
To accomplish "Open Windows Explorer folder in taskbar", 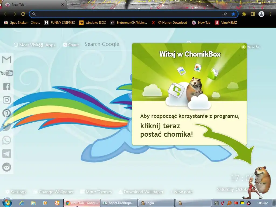I will tap(33, 203).
